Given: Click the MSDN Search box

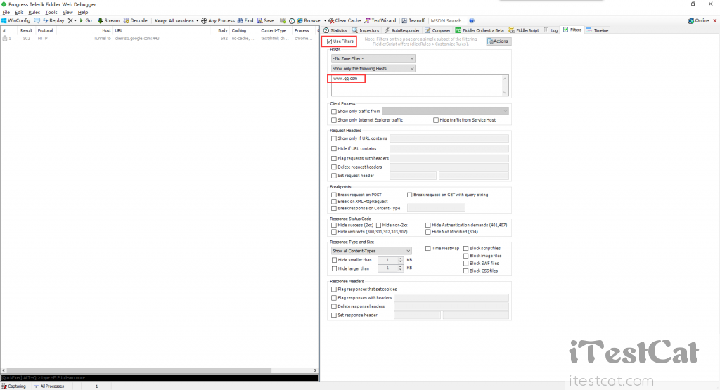Looking at the screenshot, I should click(x=448, y=20).
